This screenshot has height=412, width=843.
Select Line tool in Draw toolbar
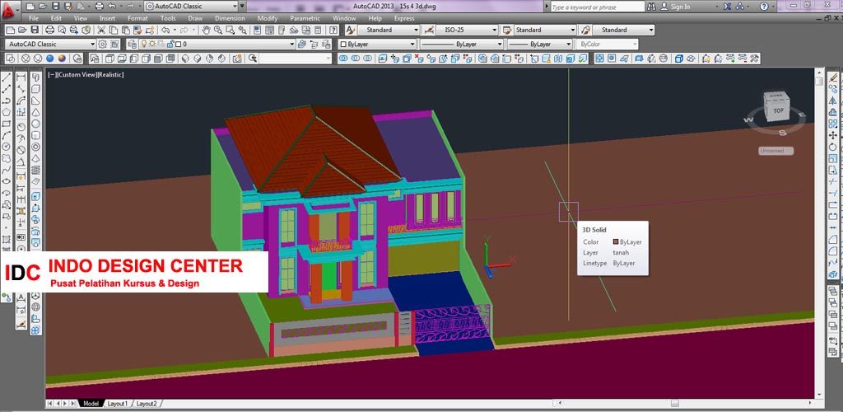click(x=7, y=77)
